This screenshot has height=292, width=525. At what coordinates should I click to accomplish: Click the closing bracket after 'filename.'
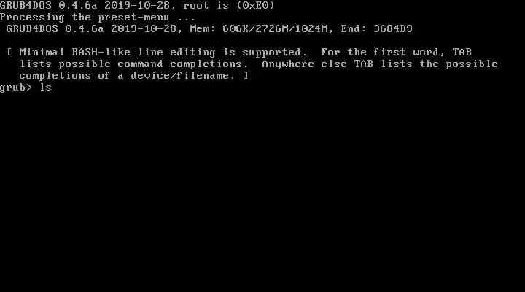pos(246,76)
